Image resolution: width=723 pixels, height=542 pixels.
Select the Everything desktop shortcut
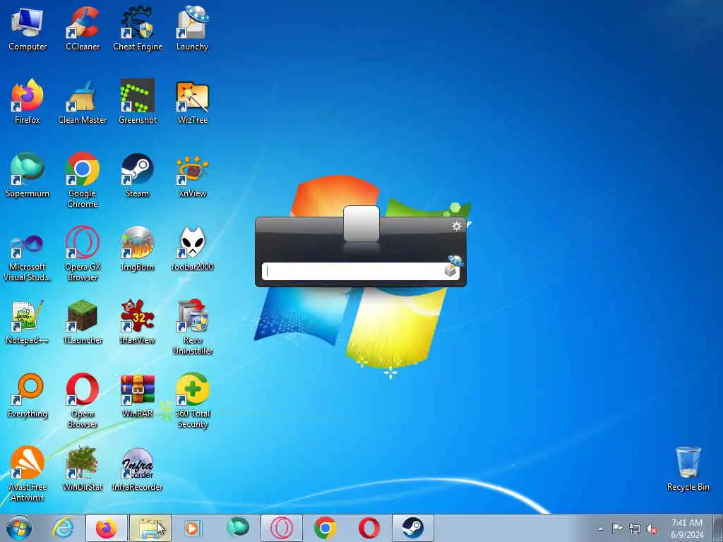tap(28, 395)
